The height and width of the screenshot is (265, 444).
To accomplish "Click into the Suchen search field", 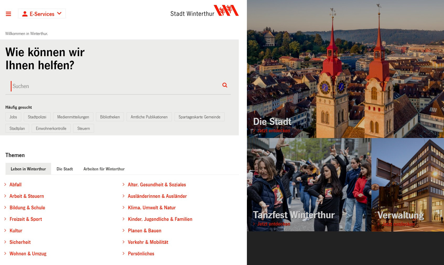I will [115, 86].
